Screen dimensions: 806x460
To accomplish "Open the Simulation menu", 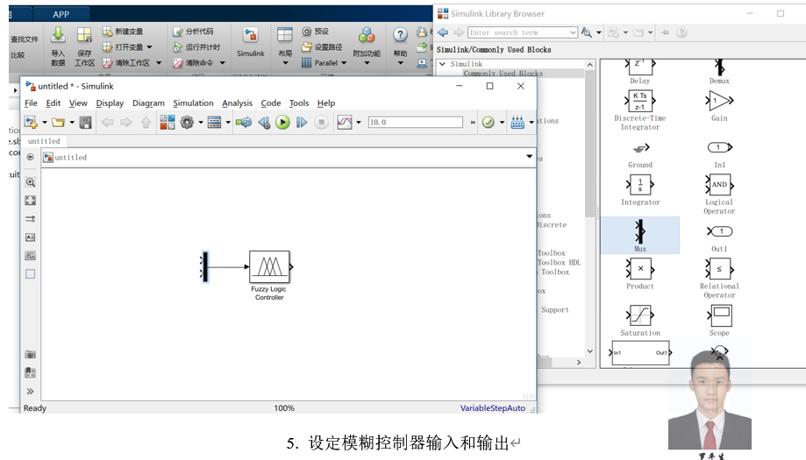I will tap(193, 103).
